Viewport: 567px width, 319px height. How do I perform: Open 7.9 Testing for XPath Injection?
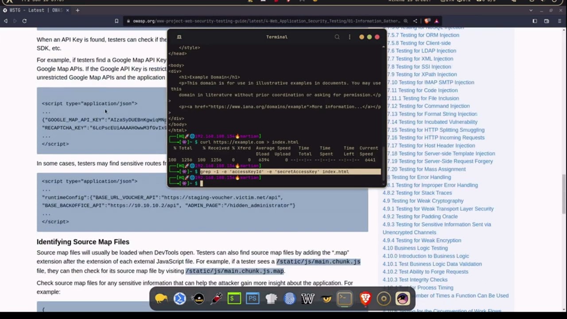click(422, 74)
